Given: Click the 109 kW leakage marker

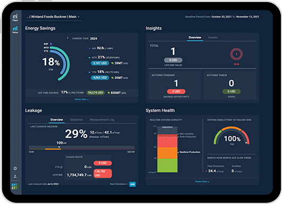Looking at the screenshot, I should tap(59, 147).
